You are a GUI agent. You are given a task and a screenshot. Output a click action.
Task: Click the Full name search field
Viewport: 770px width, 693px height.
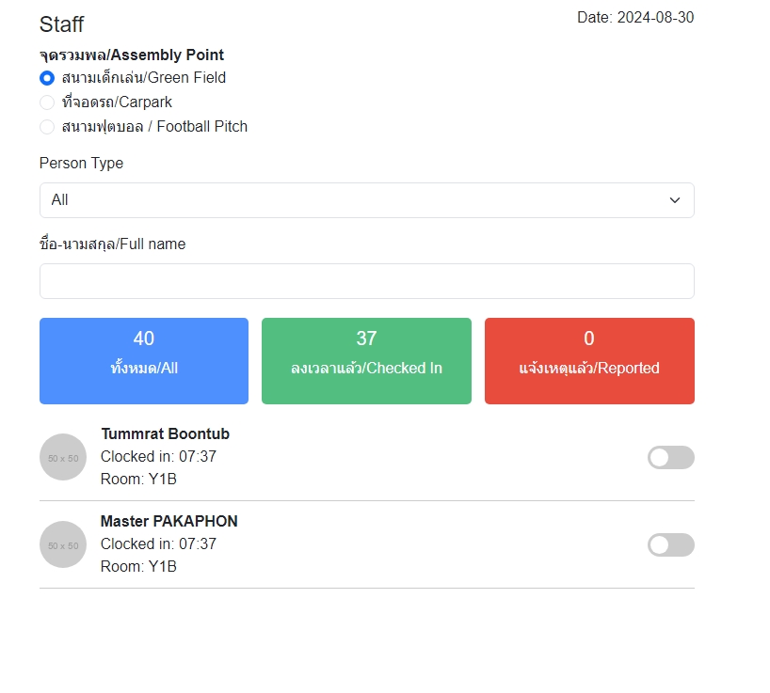(x=366, y=281)
